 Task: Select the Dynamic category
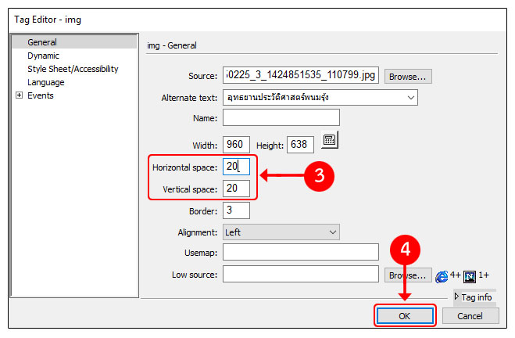(x=43, y=56)
